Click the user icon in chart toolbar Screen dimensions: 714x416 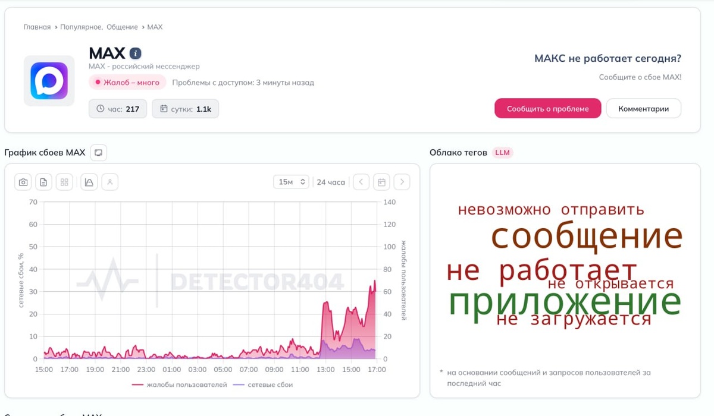(109, 182)
